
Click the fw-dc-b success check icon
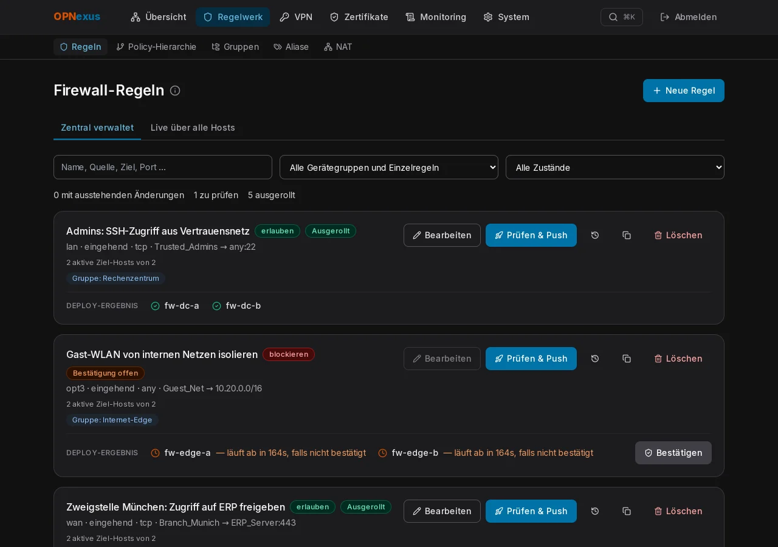click(216, 306)
